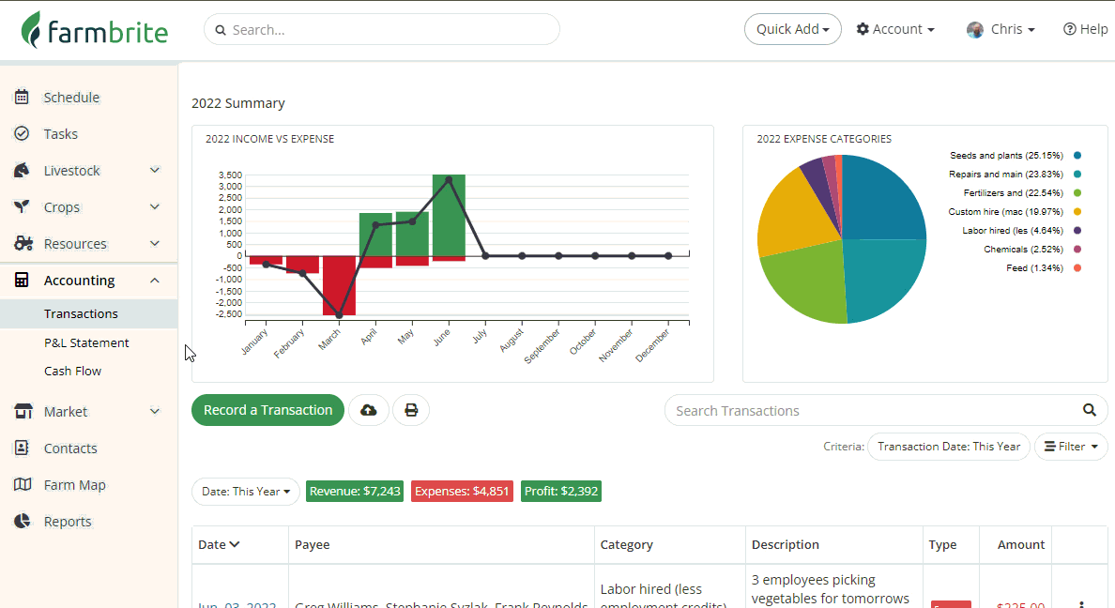Sort by the Date column arrow
1115x608 pixels.
(235, 545)
